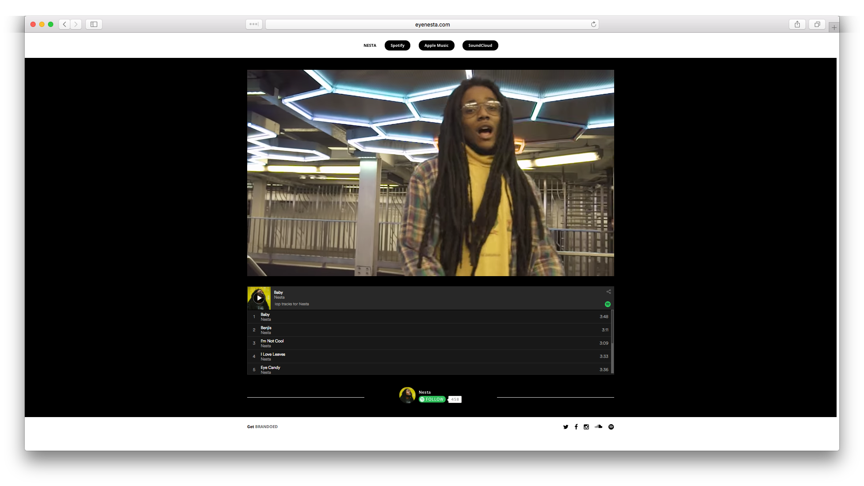The width and height of the screenshot is (864, 486).
Task: Click the green Spotify logo in the player
Action: pyautogui.click(x=608, y=304)
